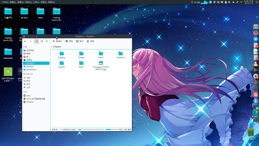Open the Sony device
Screen dimensions: 259x146
click(36, 96)
